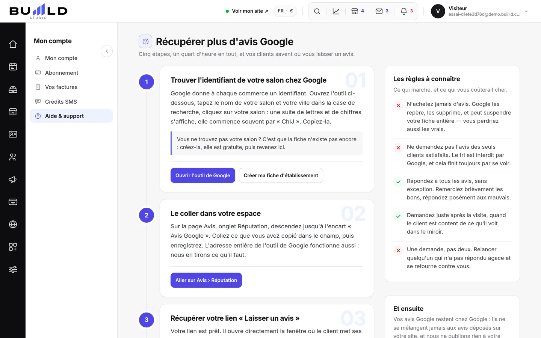Click the N'achetez jamais d'avis rule text
The image size is (541, 338).
pyautogui.click(x=459, y=117)
